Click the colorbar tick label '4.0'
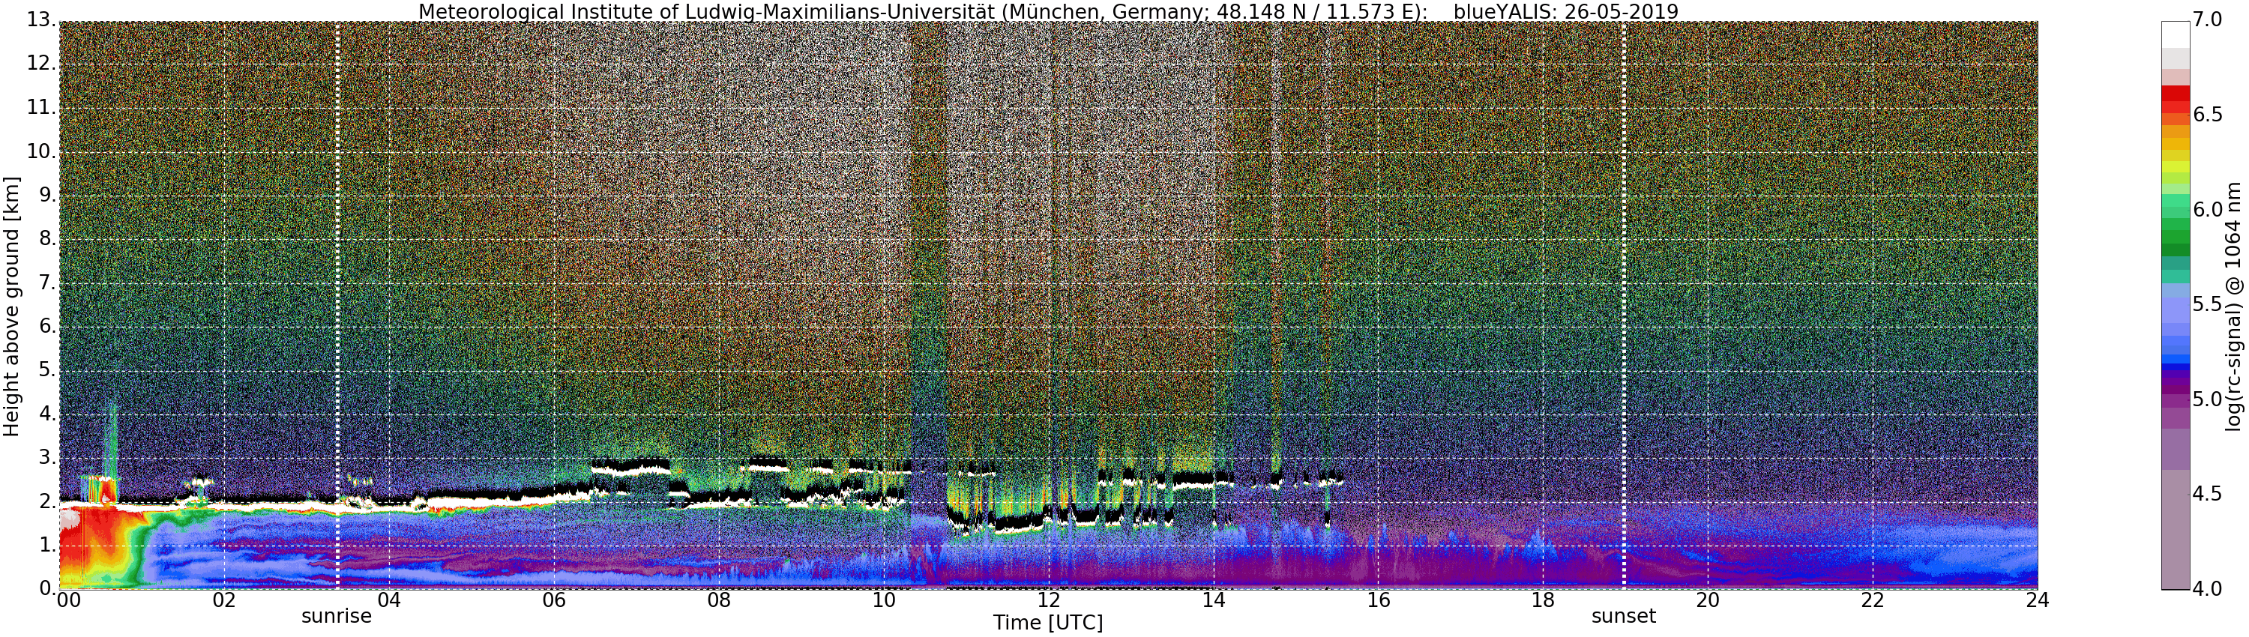The image size is (2249, 637). (2208, 589)
